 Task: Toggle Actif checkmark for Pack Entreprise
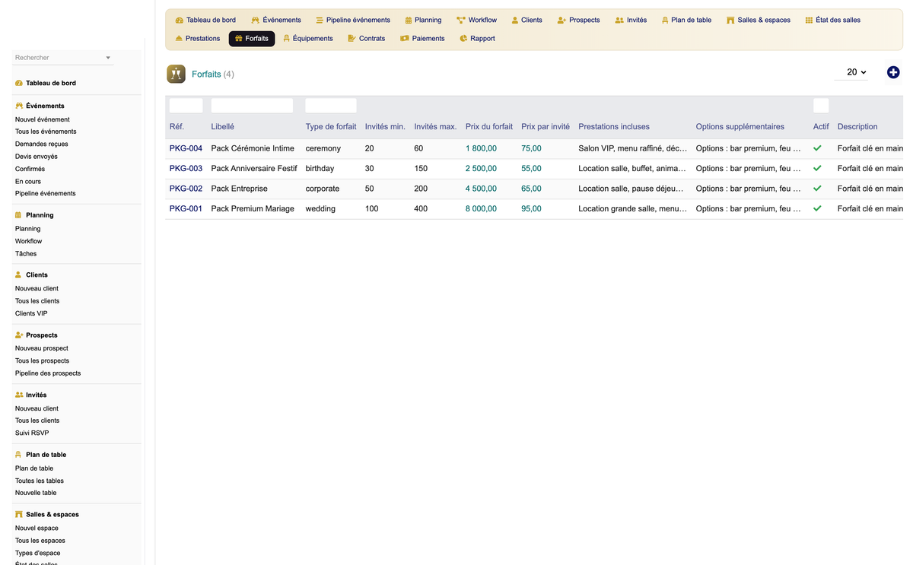(x=817, y=188)
